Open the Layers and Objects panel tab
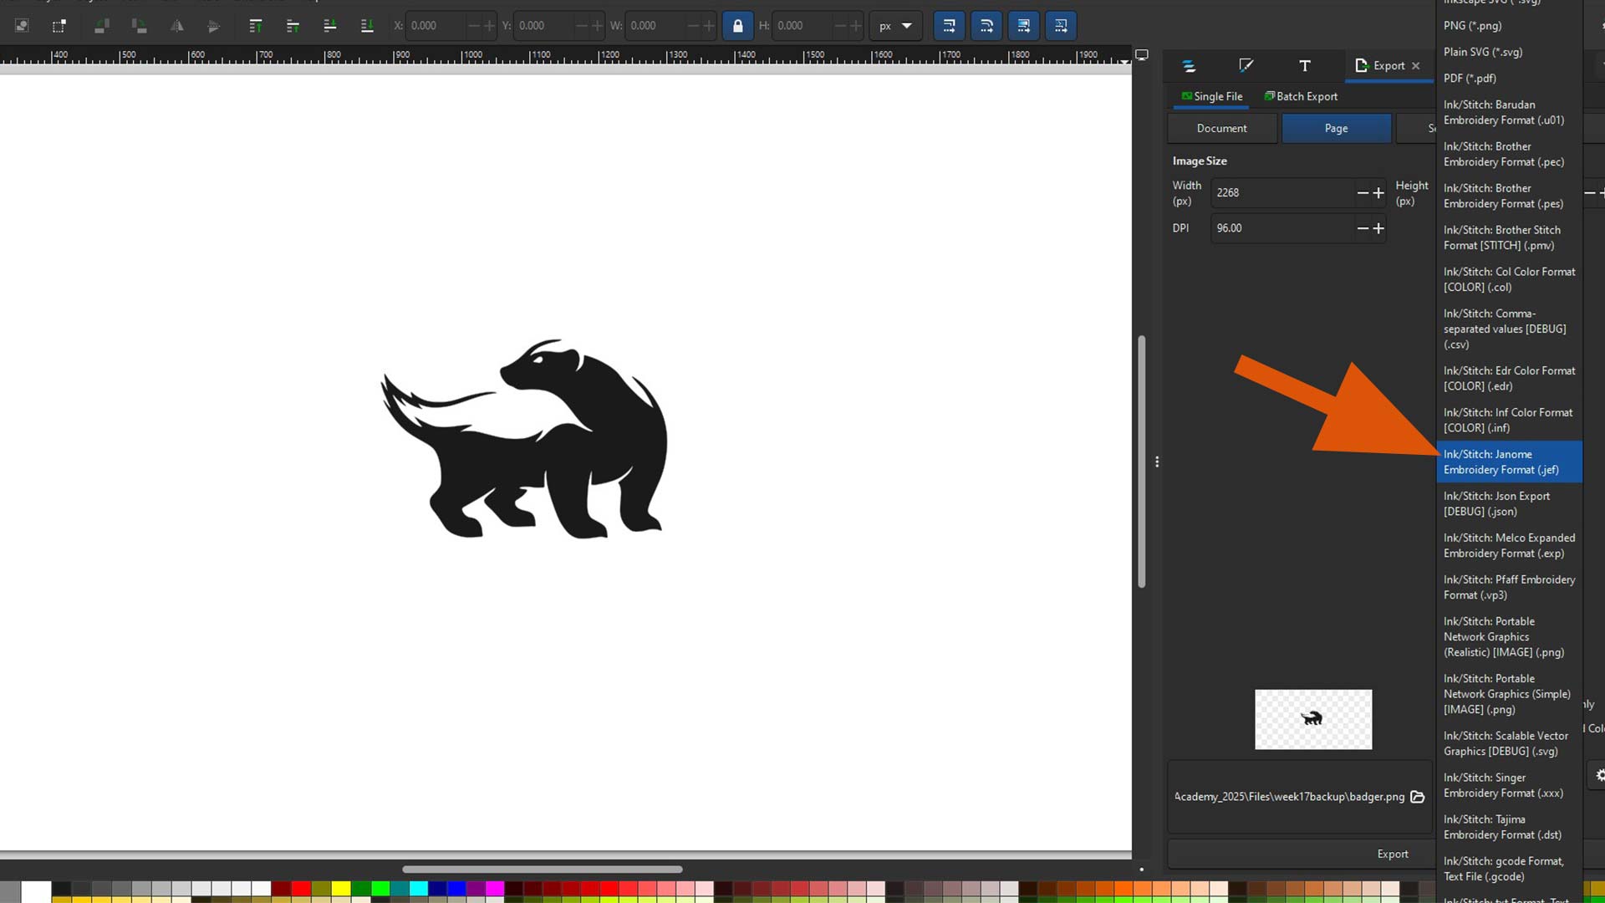Image resolution: width=1605 pixels, height=903 pixels. click(1189, 66)
